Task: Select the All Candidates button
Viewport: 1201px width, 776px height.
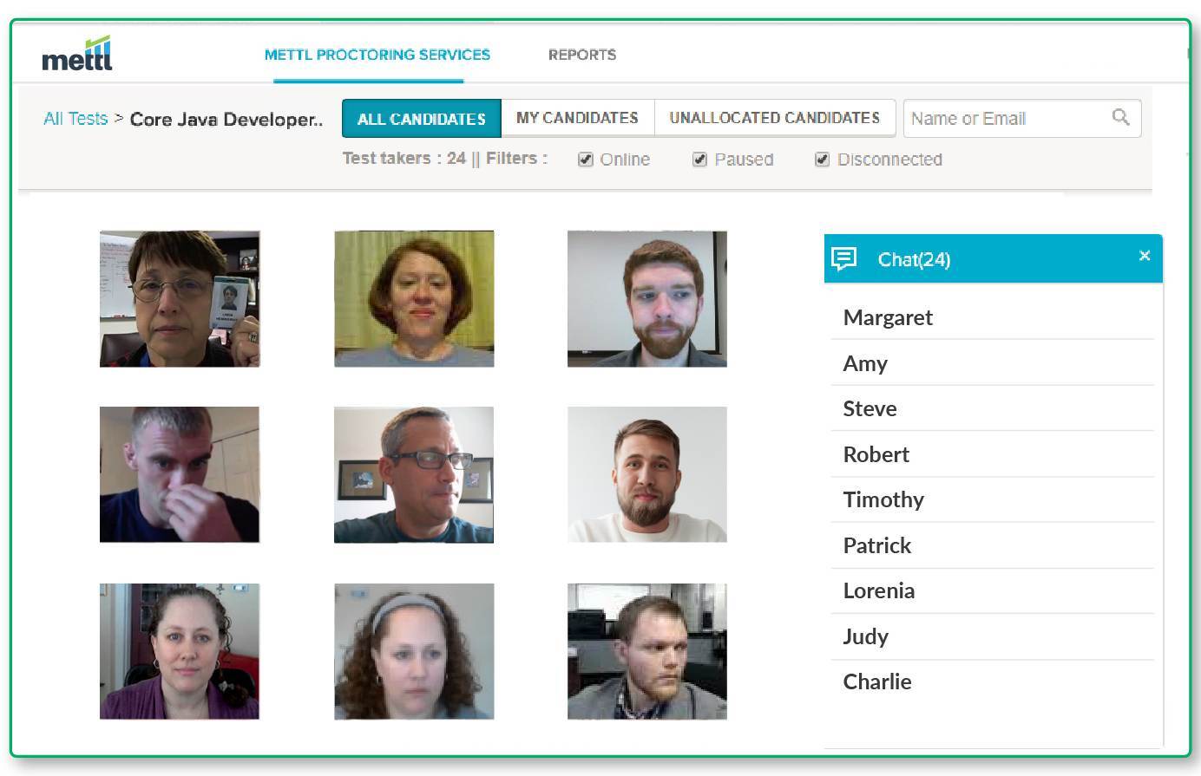Action: click(422, 119)
